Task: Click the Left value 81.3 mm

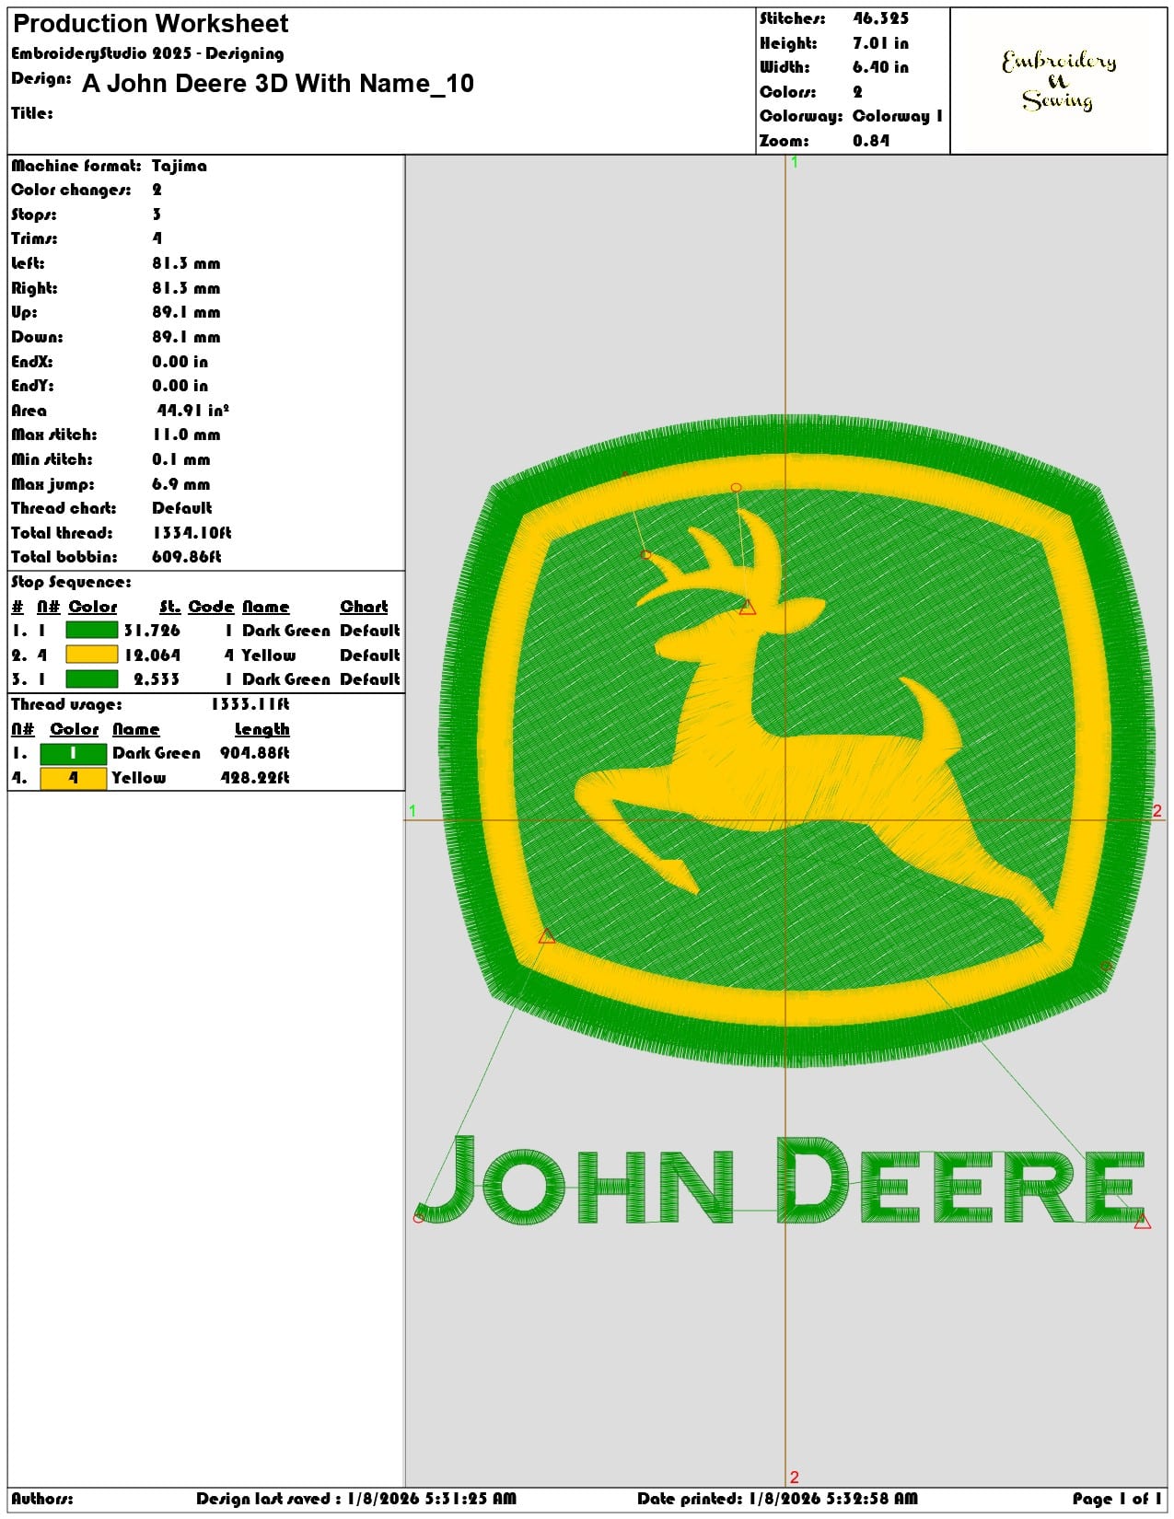Action: [186, 263]
